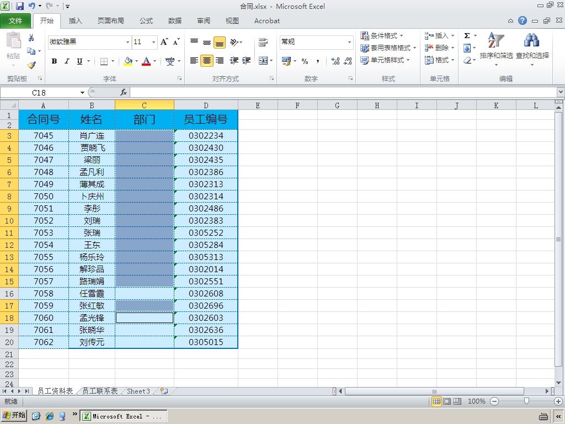Click the Save icon in quick access toolbar
The width and height of the screenshot is (565, 424).
click(19, 6)
